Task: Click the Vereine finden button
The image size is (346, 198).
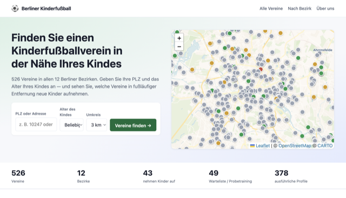Action: [x=133, y=125]
